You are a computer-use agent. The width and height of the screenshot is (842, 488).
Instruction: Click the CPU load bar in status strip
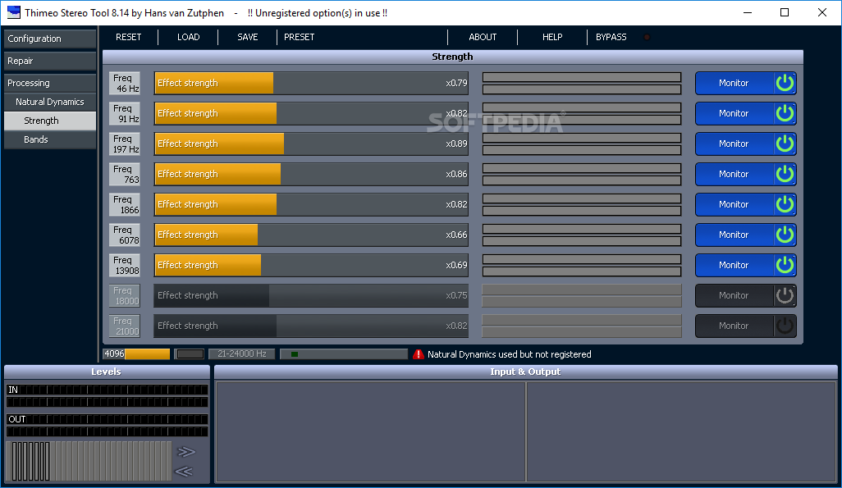(x=344, y=353)
